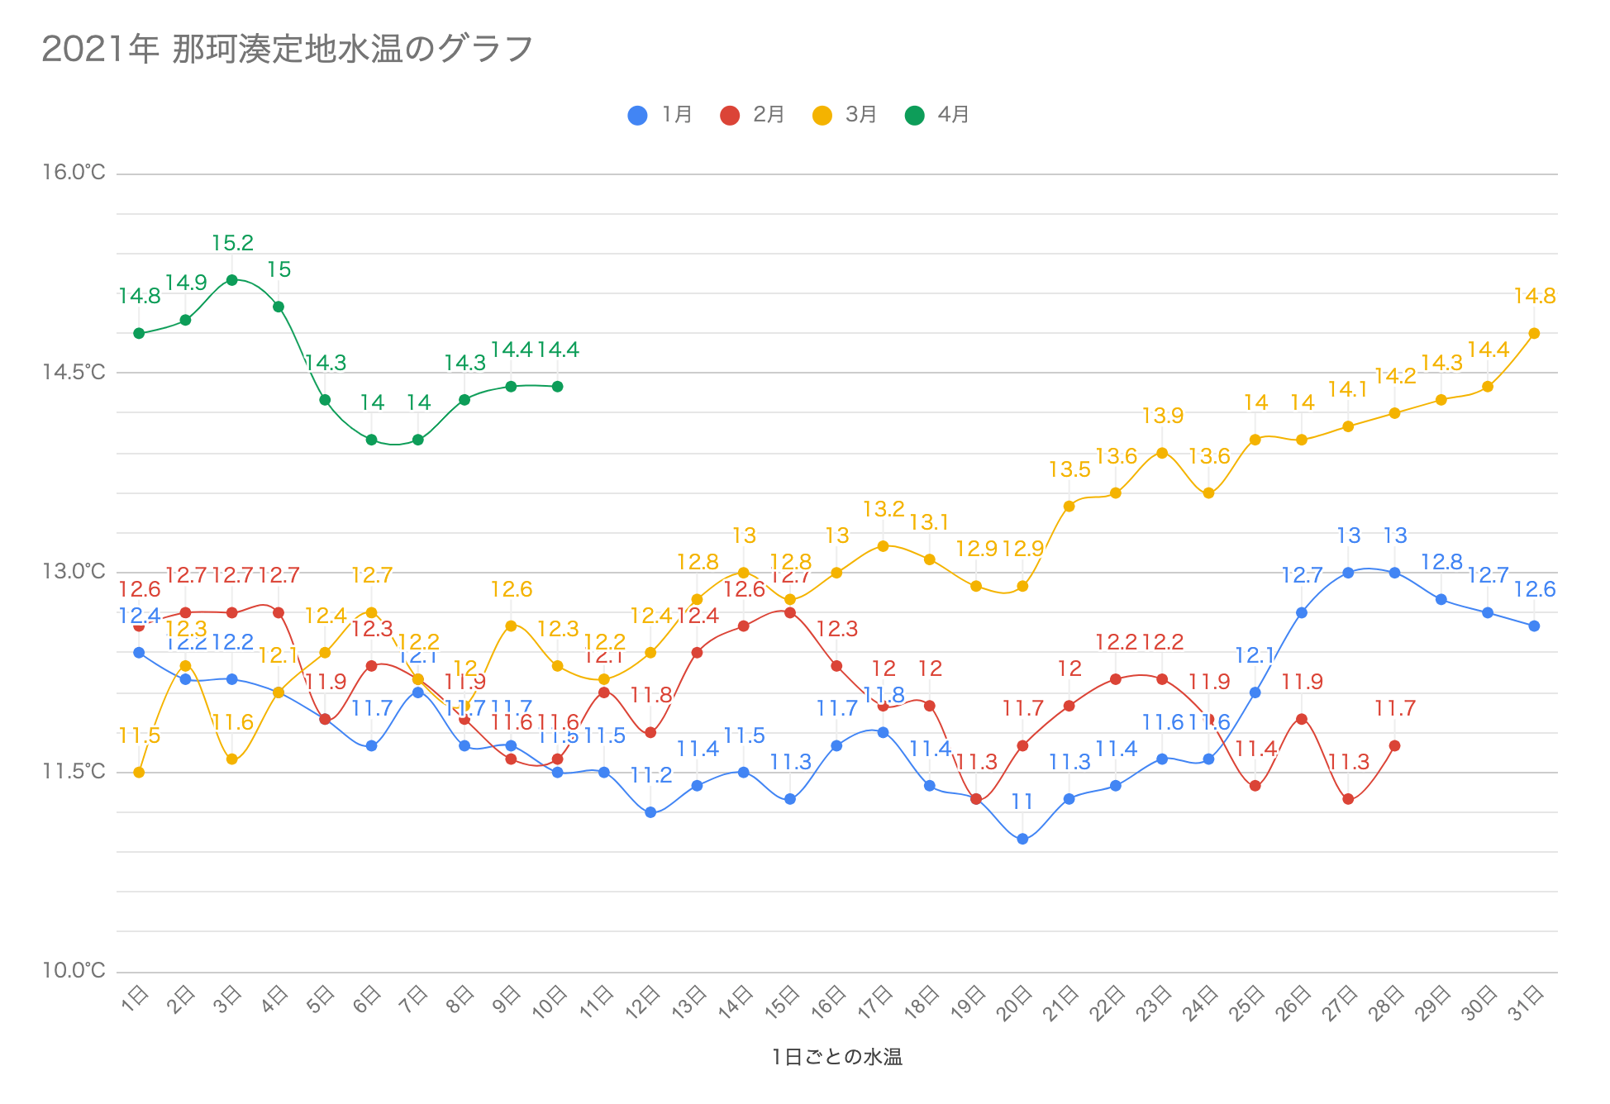Image resolution: width=1610 pixels, height=1104 pixels.
Task: Select the yellow 13.2 point on 17日
Action: [883, 546]
